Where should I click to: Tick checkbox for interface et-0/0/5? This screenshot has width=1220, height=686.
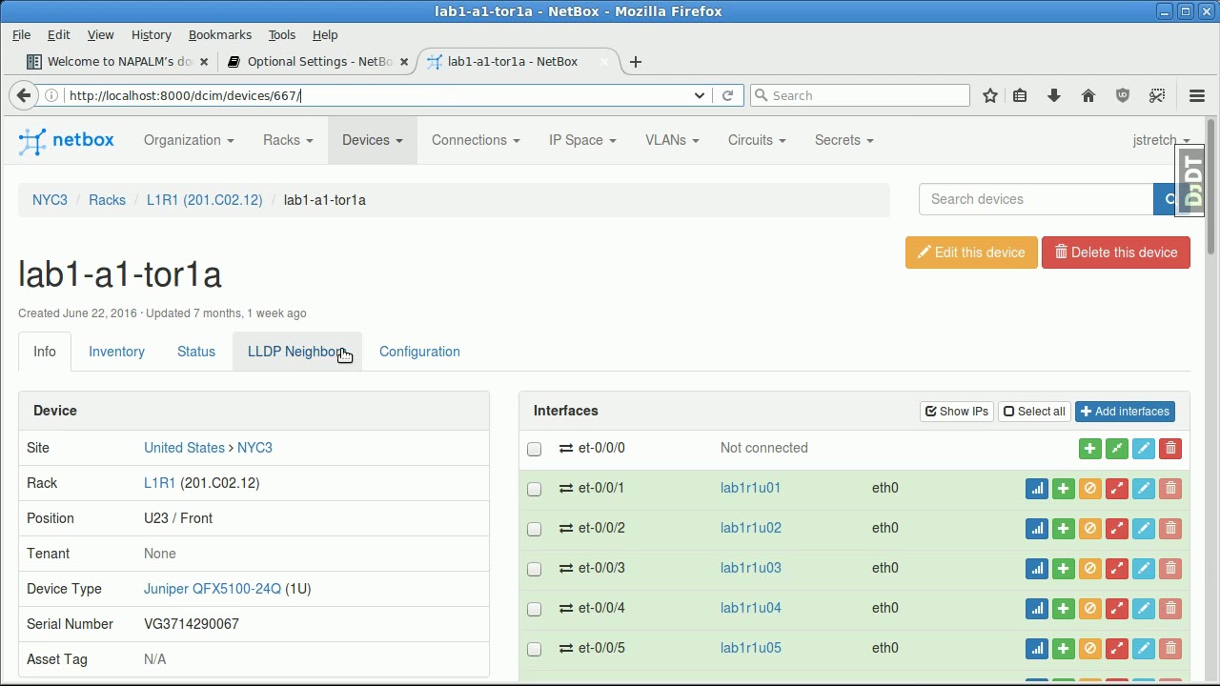[534, 649]
